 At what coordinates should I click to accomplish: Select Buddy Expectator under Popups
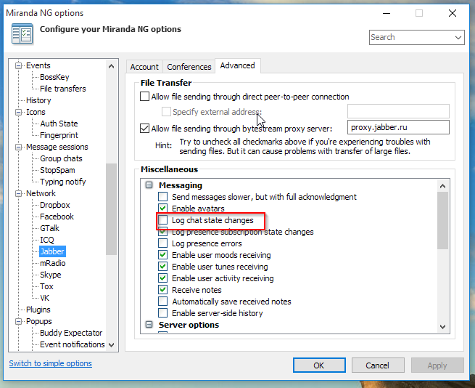(x=71, y=333)
